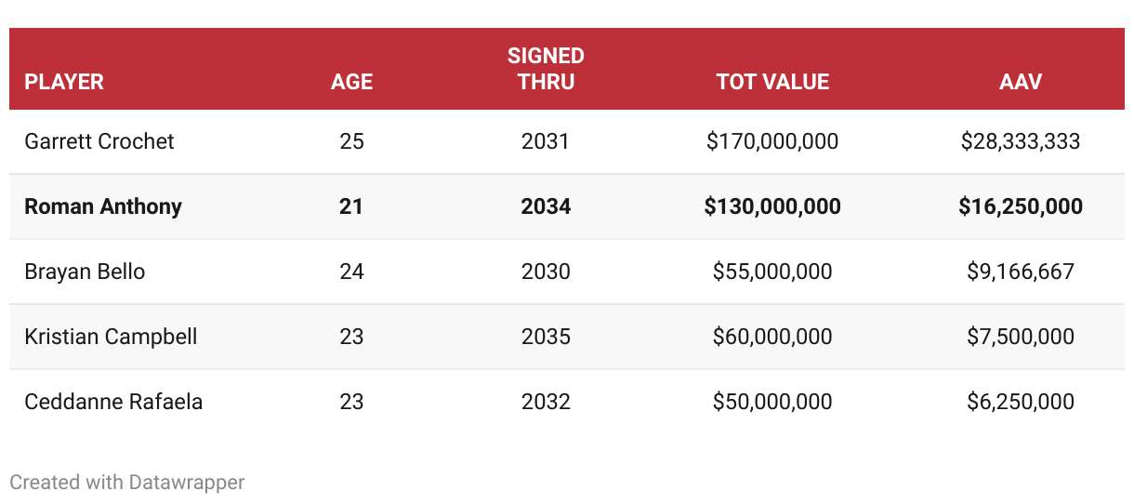Click the PLAYER column header
Image resolution: width=1134 pixels, height=504 pixels.
(64, 82)
